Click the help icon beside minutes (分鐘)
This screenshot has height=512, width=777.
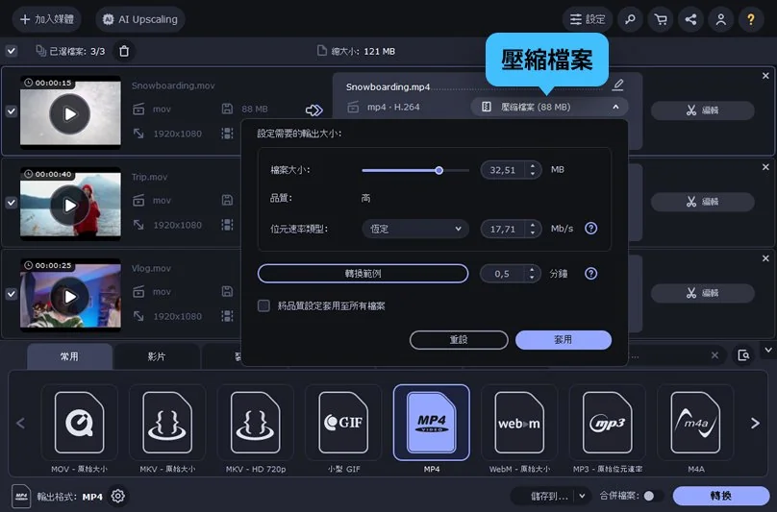590,274
